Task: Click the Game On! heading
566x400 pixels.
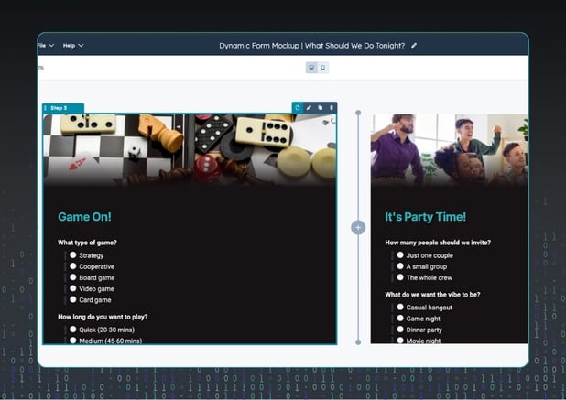Action: pos(84,216)
